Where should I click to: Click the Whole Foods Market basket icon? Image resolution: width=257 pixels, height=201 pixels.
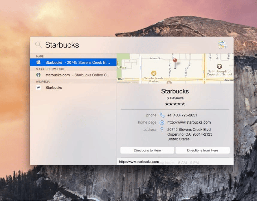[x=154, y=73]
